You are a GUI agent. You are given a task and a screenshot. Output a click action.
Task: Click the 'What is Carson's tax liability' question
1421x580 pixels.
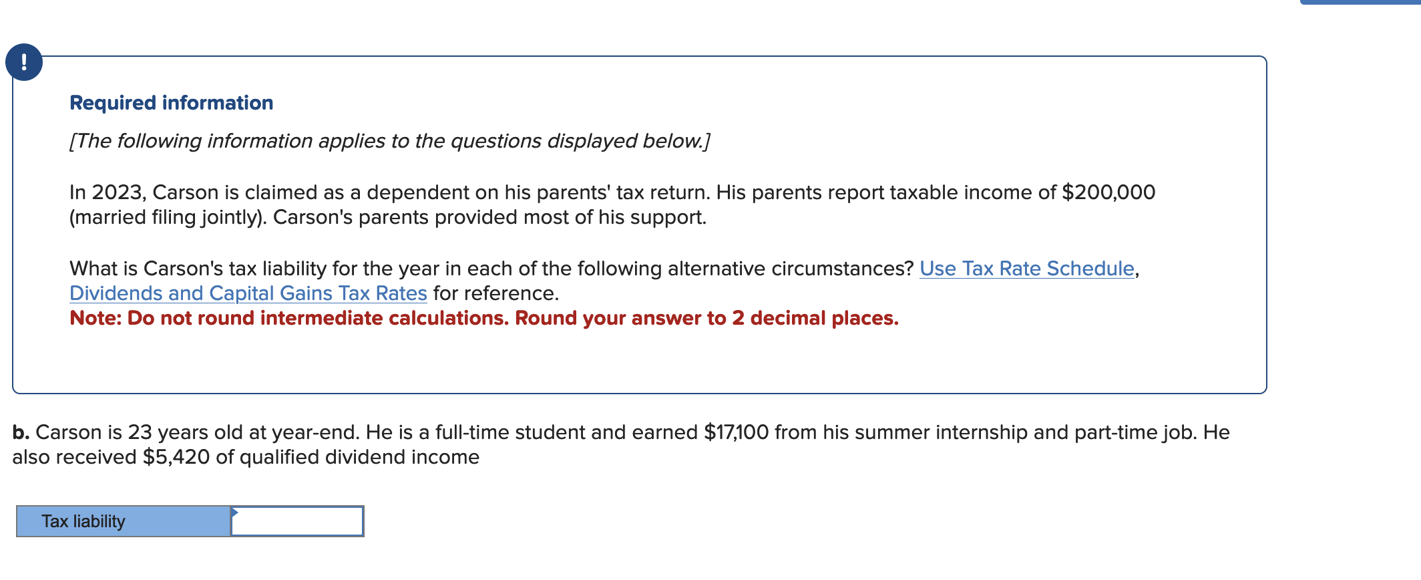click(x=491, y=269)
